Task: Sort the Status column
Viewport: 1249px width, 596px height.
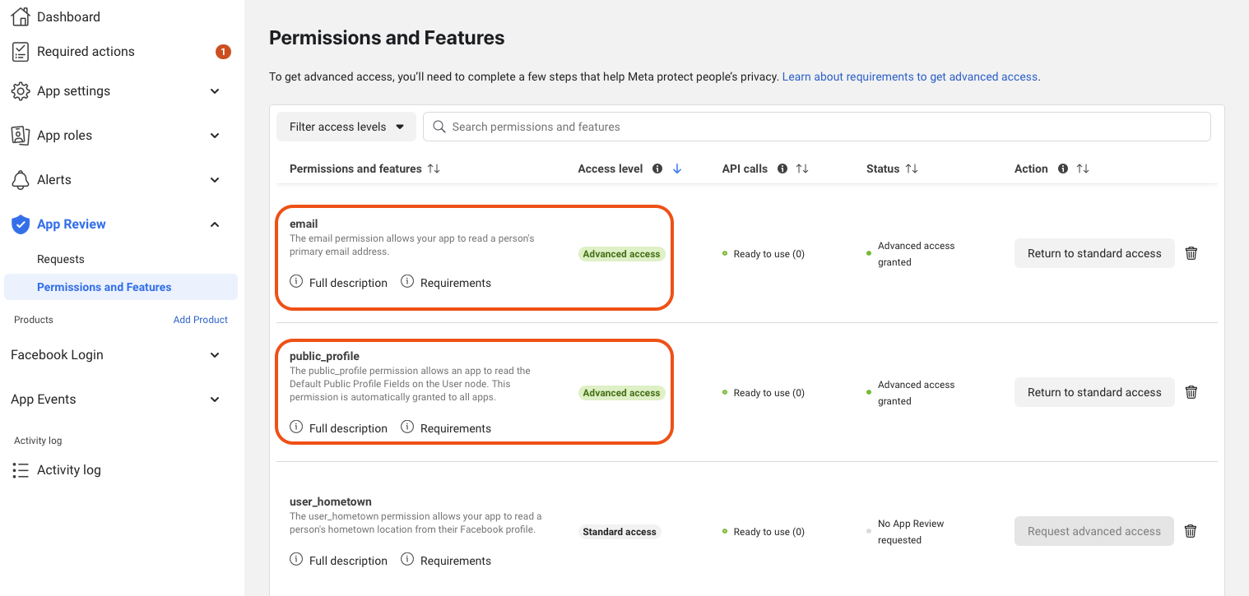Action: (x=912, y=169)
